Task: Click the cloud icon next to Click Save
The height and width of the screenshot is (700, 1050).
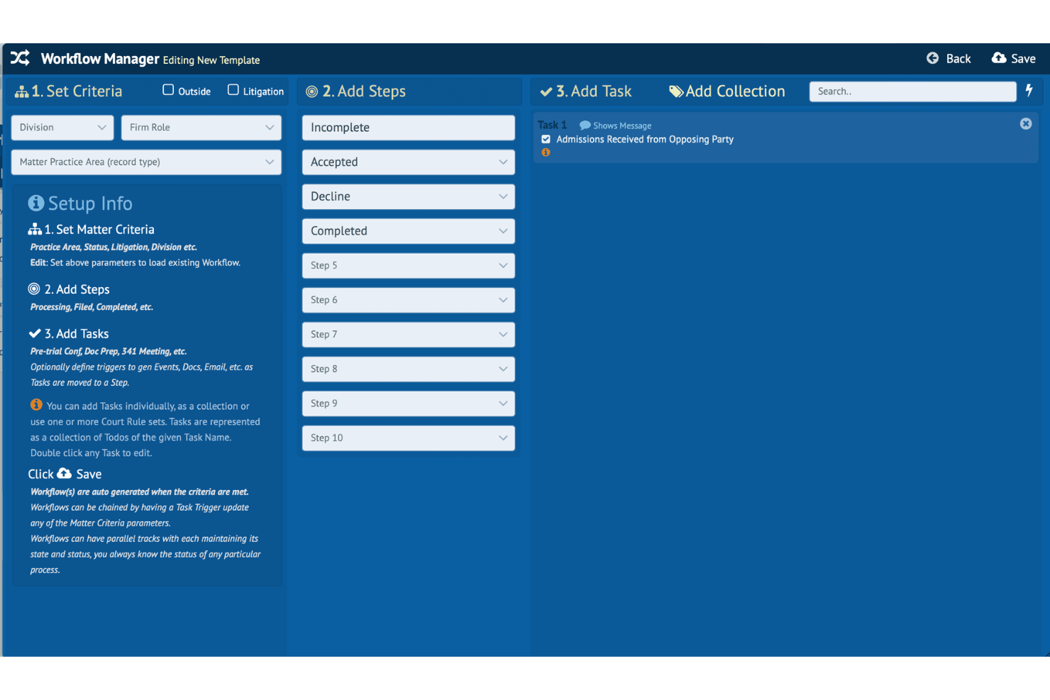Action: click(x=65, y=473)
